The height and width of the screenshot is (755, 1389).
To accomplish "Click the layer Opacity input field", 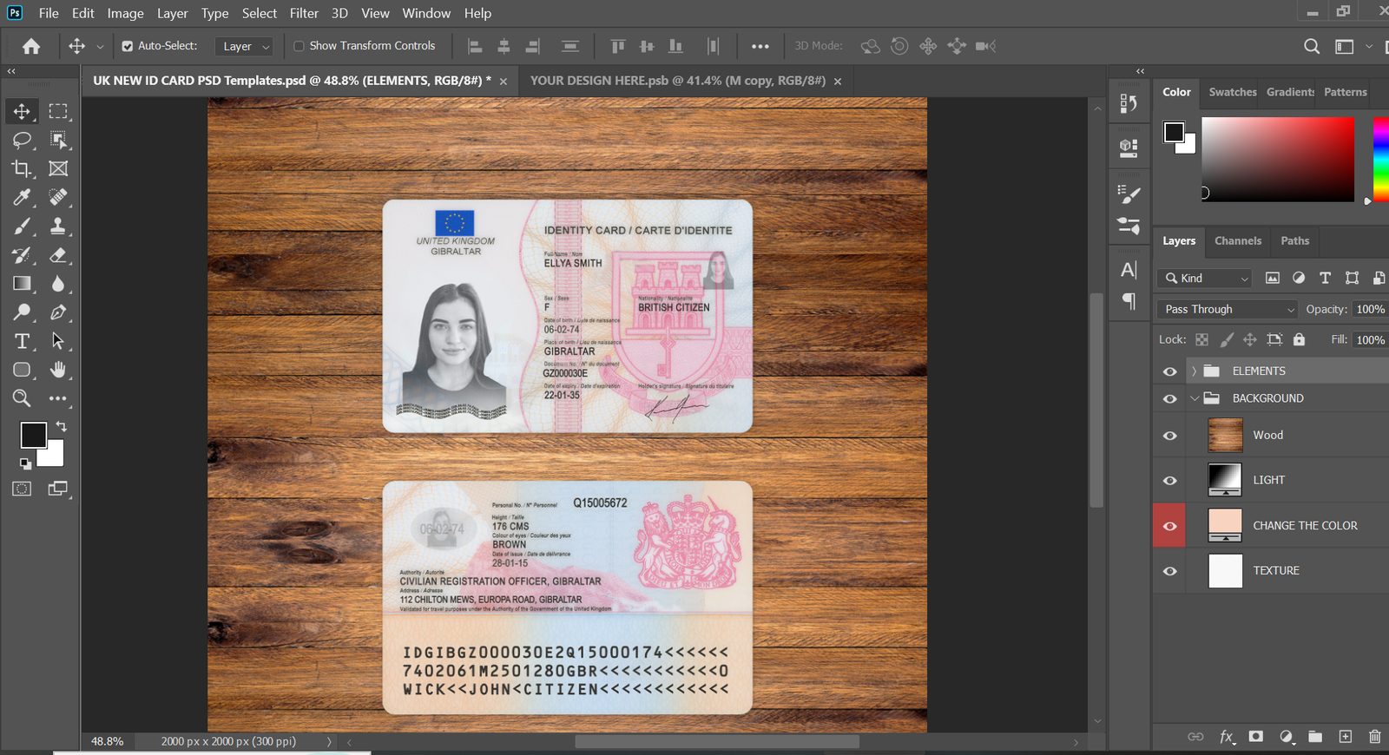I will 1370,309.
